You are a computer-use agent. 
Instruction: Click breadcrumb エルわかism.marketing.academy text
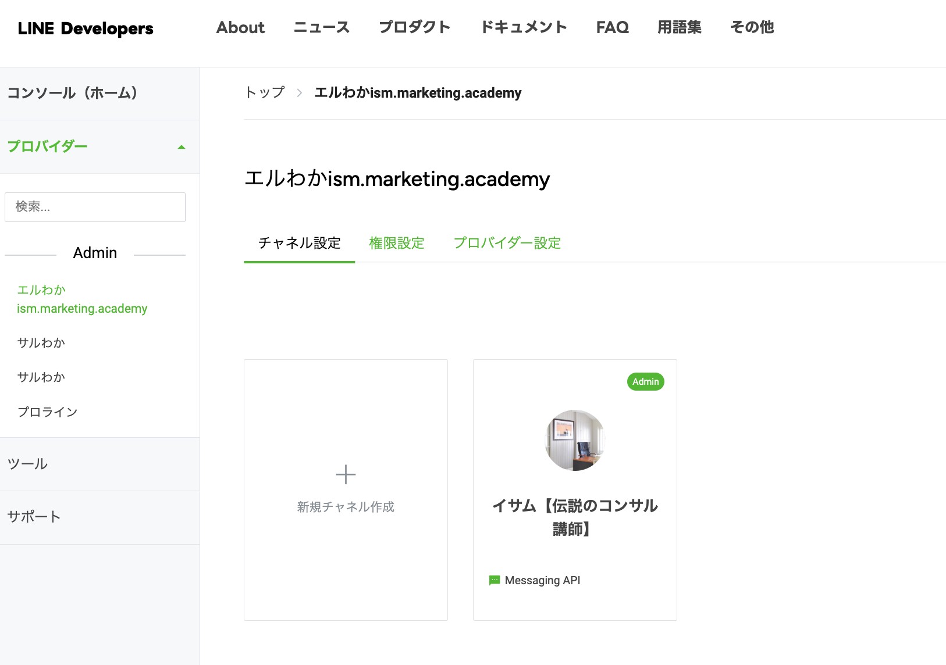click(x=418, y=93)
